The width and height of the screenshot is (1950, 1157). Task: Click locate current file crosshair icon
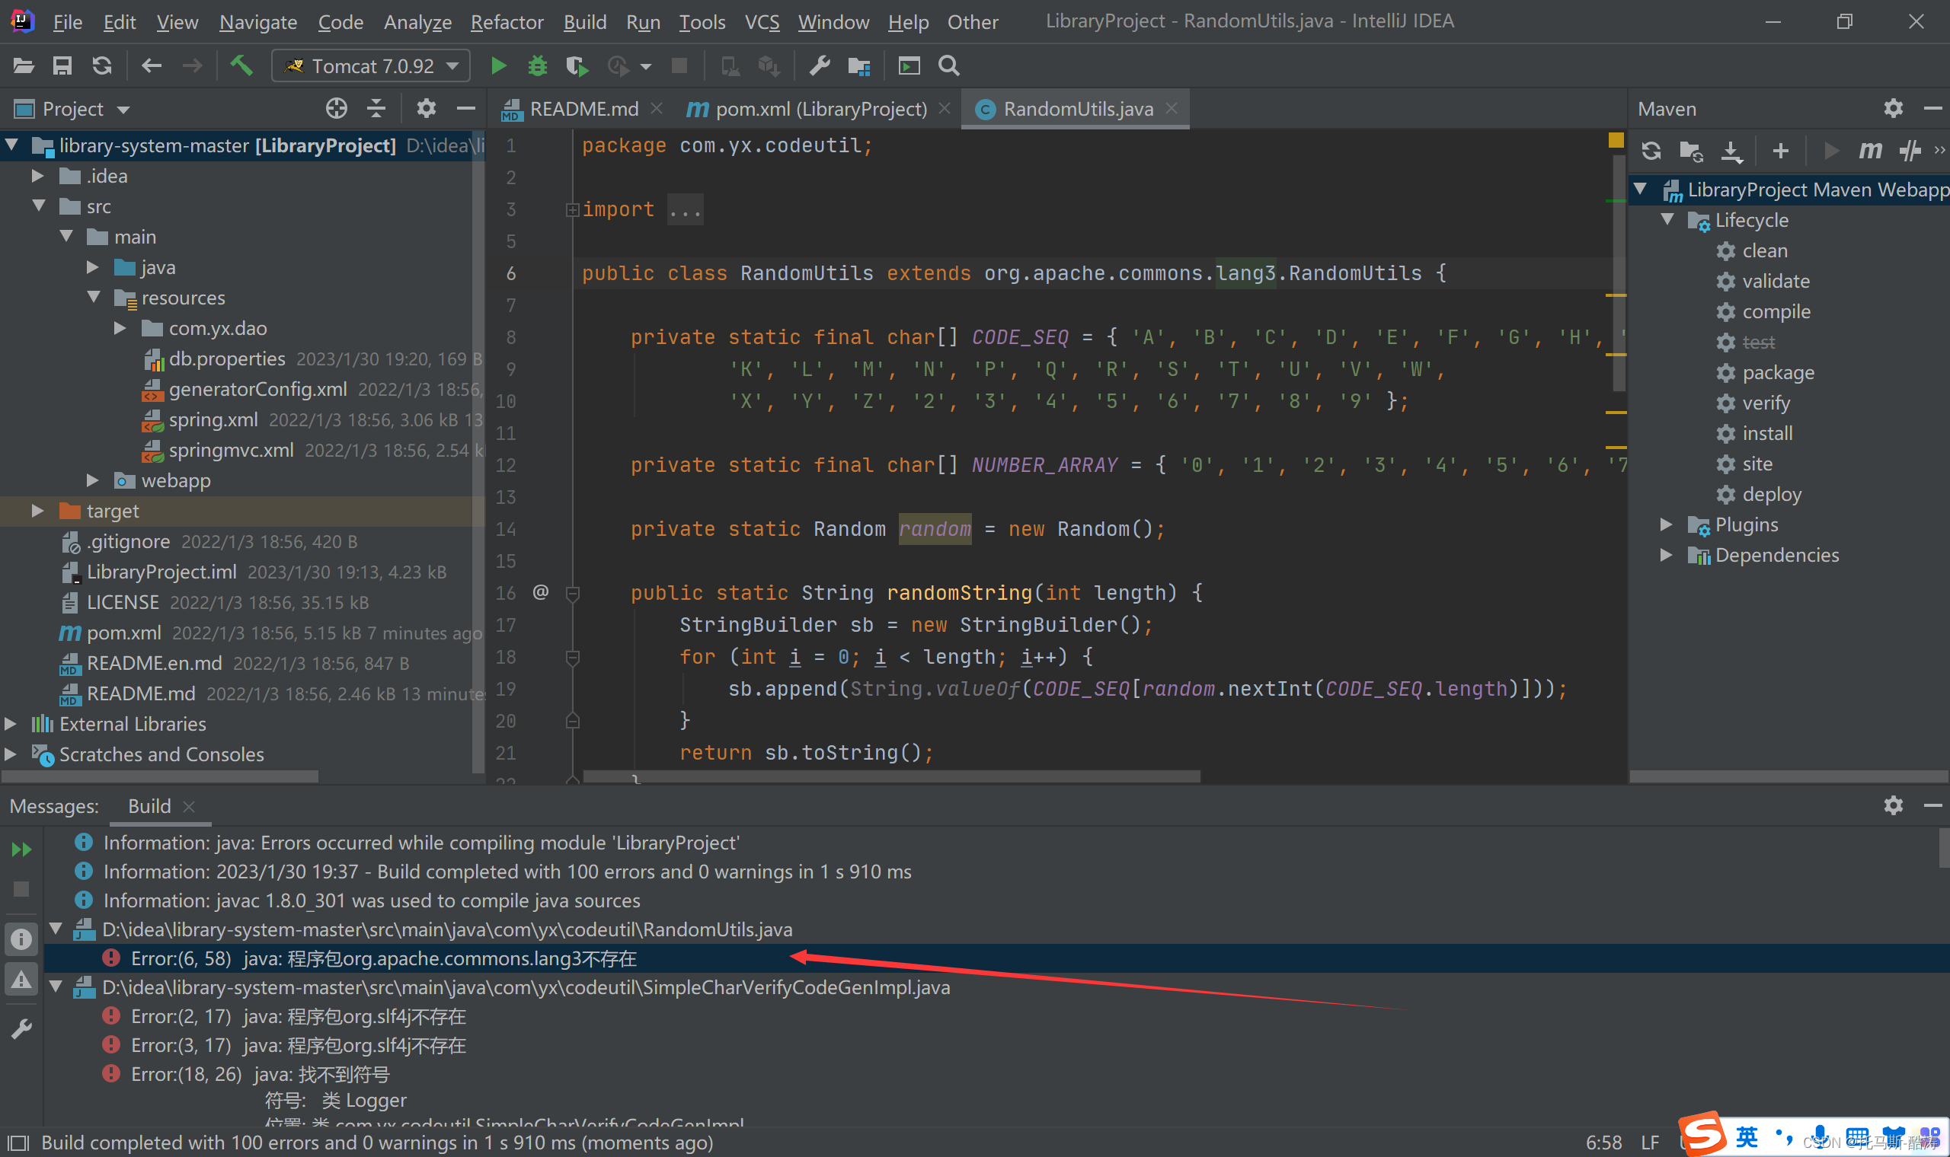tap(336, 108)
